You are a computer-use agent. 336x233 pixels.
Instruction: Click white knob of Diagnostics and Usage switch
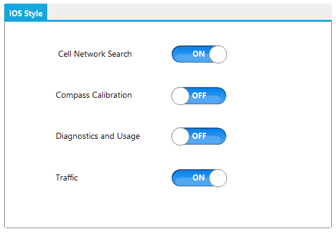[180, 136]
